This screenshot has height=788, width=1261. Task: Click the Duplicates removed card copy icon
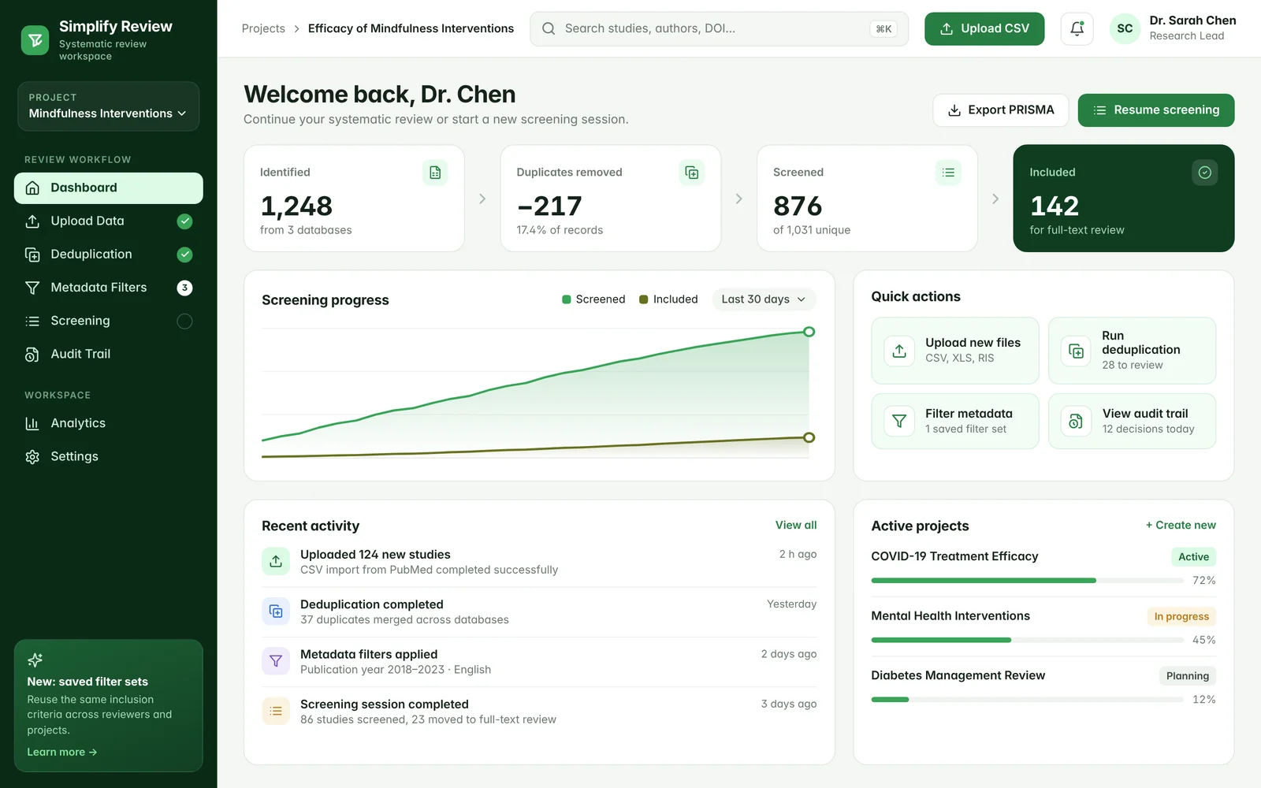691,173
